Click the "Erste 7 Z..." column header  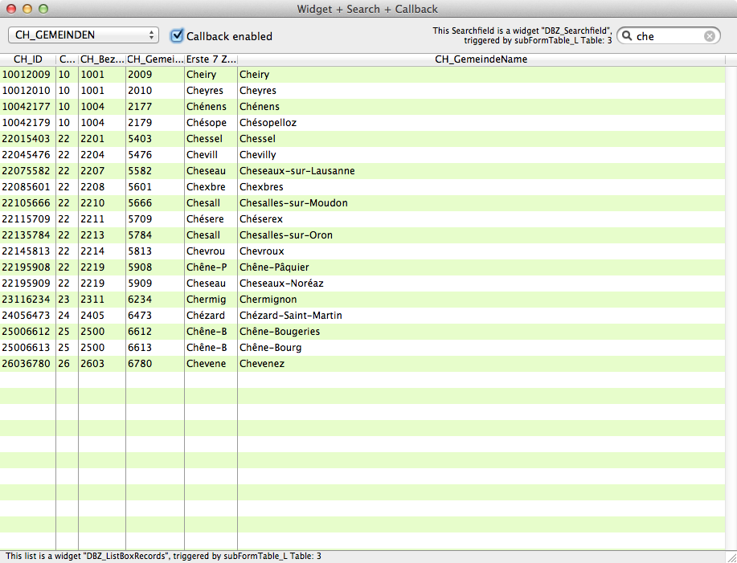pos(211,59)
